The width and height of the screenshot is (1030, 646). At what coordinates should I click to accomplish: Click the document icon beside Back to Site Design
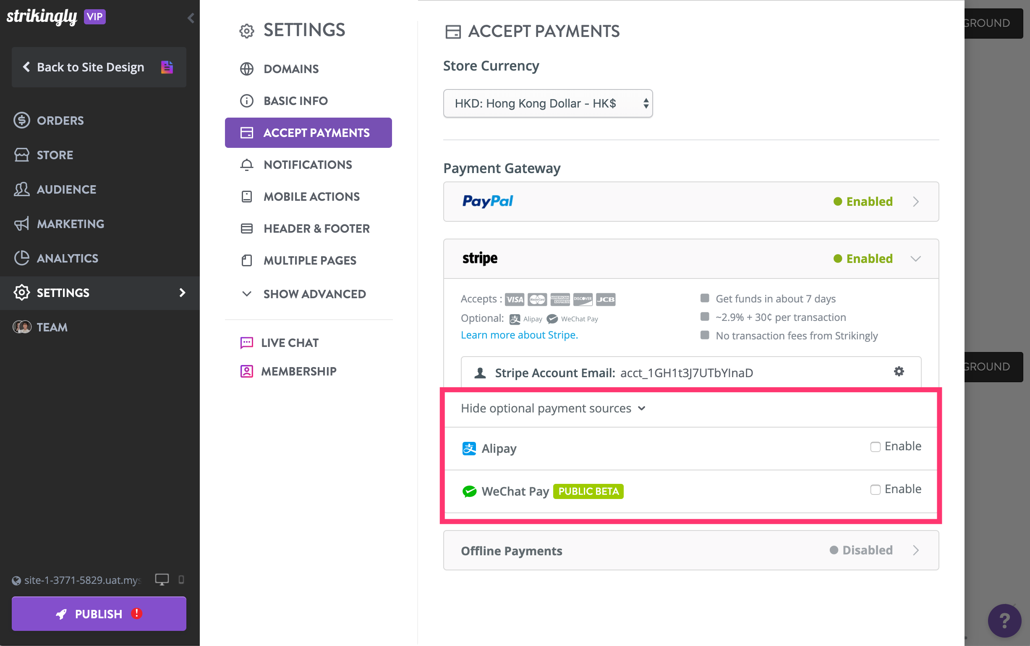tap(167, 67)
